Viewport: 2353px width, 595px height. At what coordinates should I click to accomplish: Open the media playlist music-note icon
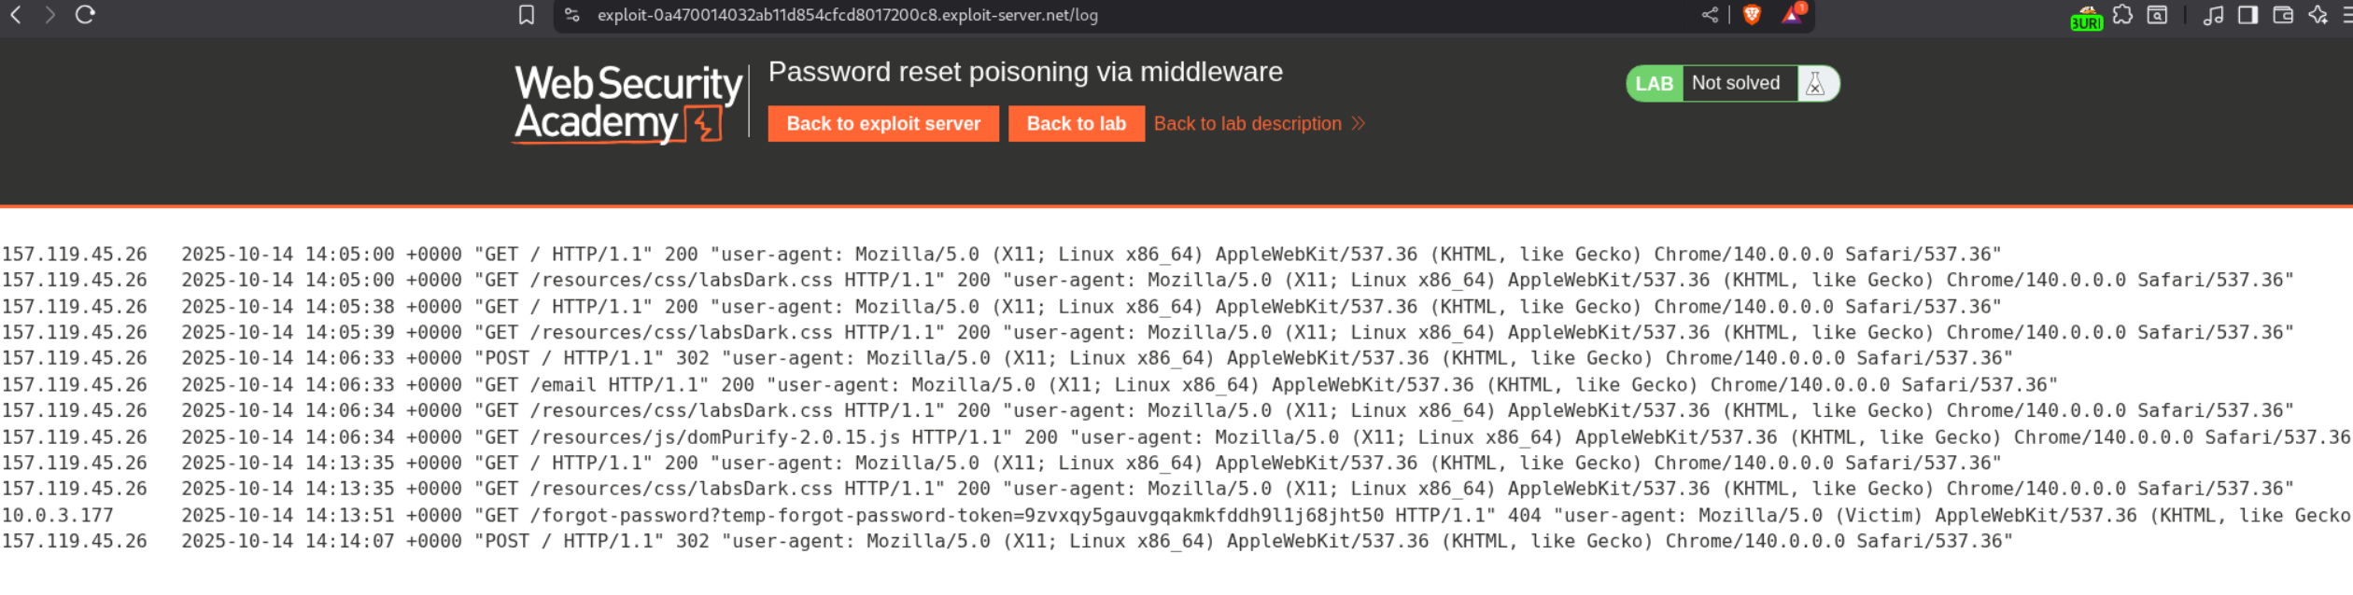coord(2213,15)
